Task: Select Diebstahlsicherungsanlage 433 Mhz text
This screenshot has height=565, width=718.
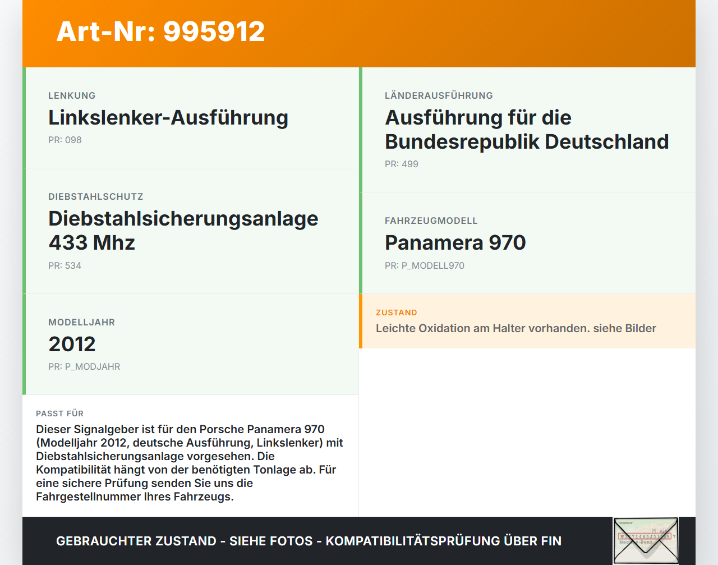Action: tap(183, 231)
